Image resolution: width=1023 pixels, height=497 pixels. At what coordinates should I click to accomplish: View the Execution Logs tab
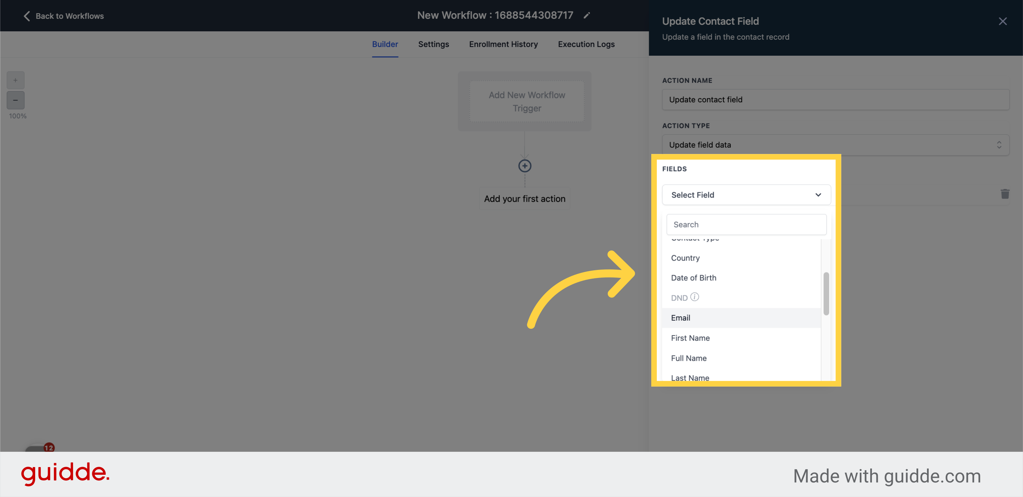pos(586,44)
